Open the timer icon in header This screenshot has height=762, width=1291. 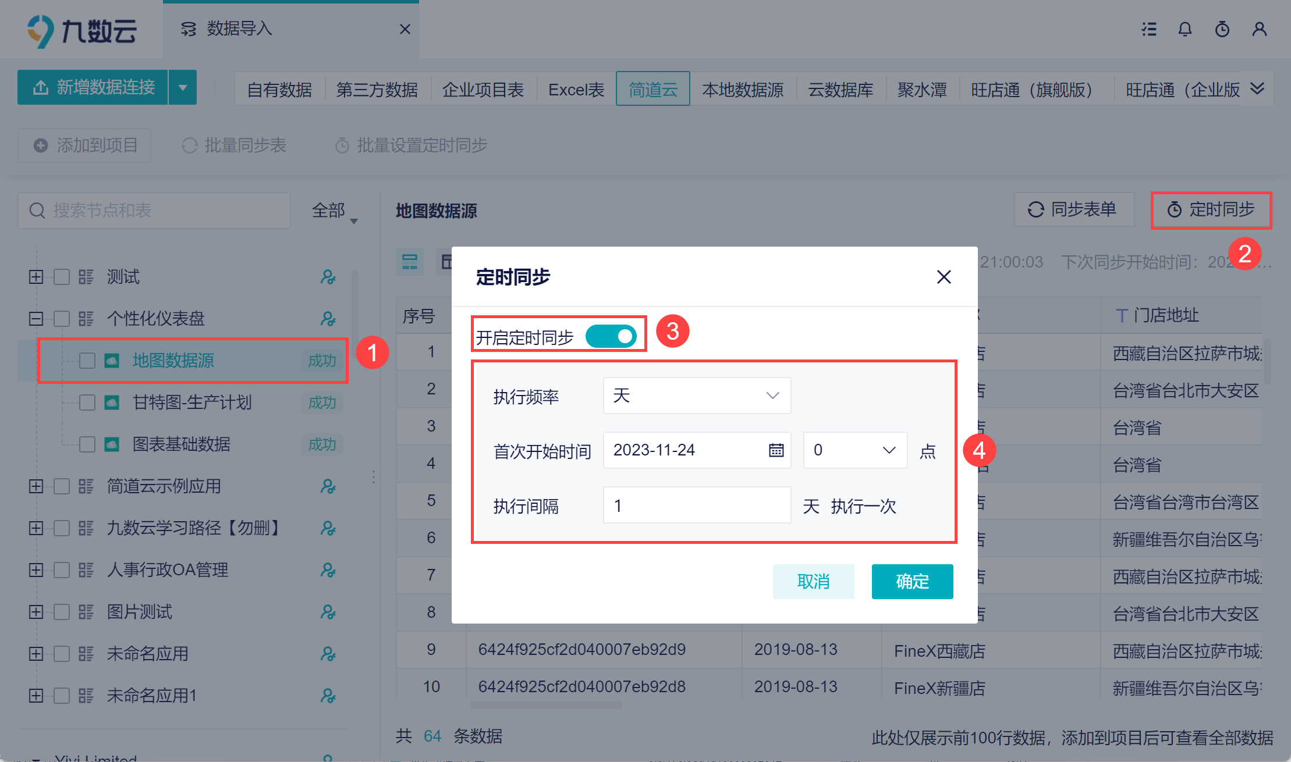(1222, 29)
